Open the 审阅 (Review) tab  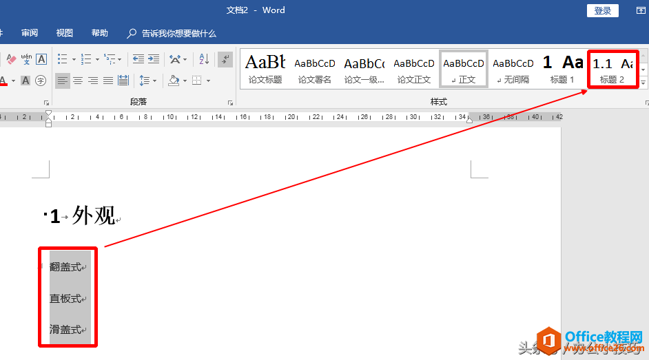pyautogui.click(x=30, y=33)
